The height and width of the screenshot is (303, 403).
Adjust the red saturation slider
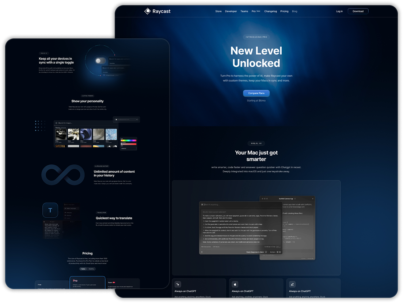tap(129, 144)
